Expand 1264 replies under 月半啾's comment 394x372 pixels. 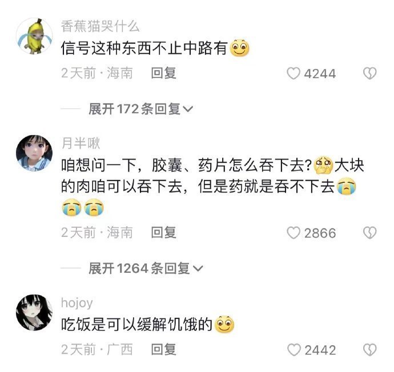[x=146, y=268]
